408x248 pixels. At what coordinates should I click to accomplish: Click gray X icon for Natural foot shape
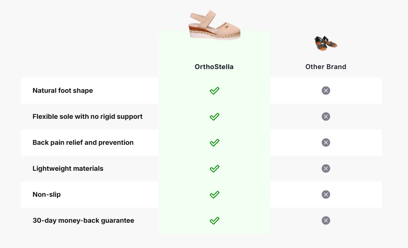(326, 91)
